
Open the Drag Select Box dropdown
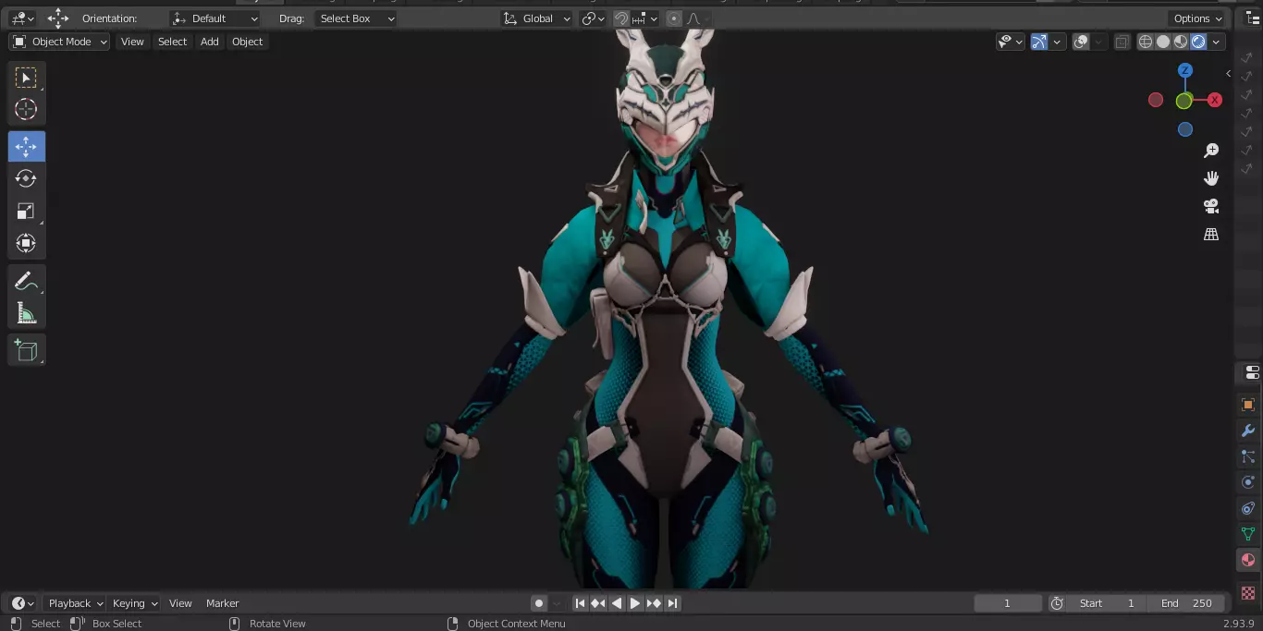[x=356, y=18]
